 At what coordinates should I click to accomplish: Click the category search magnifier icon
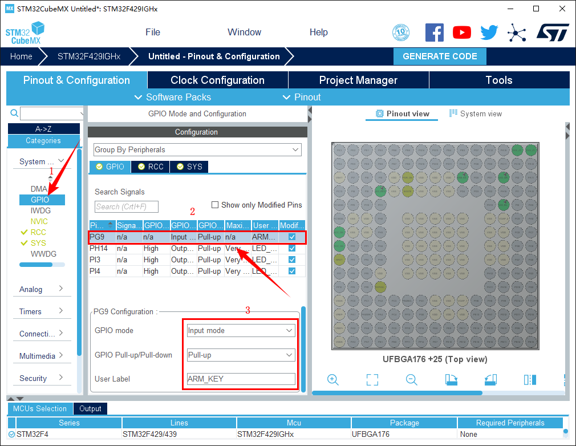pos(14,113)
